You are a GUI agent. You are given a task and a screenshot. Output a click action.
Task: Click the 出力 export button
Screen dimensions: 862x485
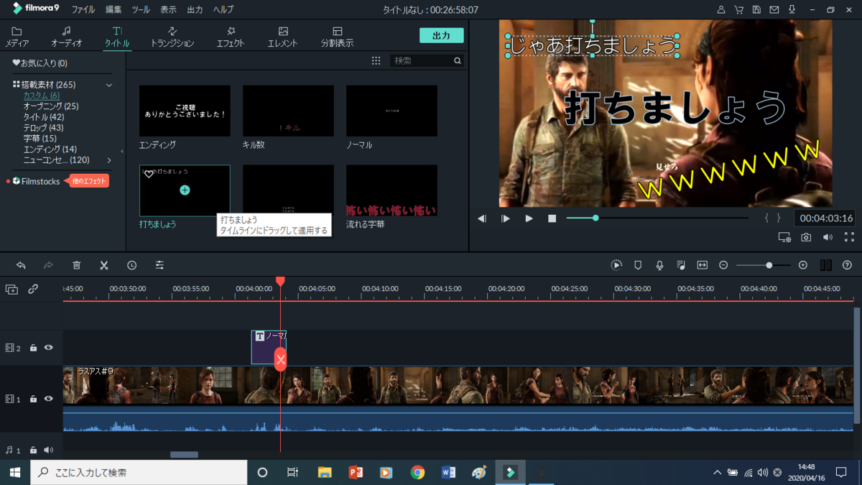(442, 36)
